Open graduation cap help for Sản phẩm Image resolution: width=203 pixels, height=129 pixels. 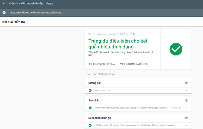(x=186, y=100)
